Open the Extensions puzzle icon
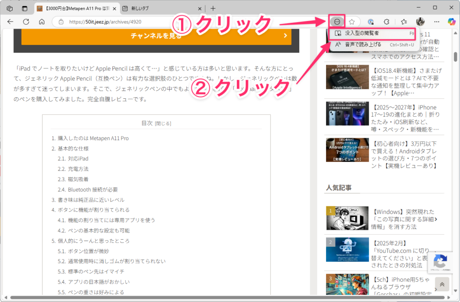Image resolution: width=460 pixels, height=302 pixels. [387, 22]
